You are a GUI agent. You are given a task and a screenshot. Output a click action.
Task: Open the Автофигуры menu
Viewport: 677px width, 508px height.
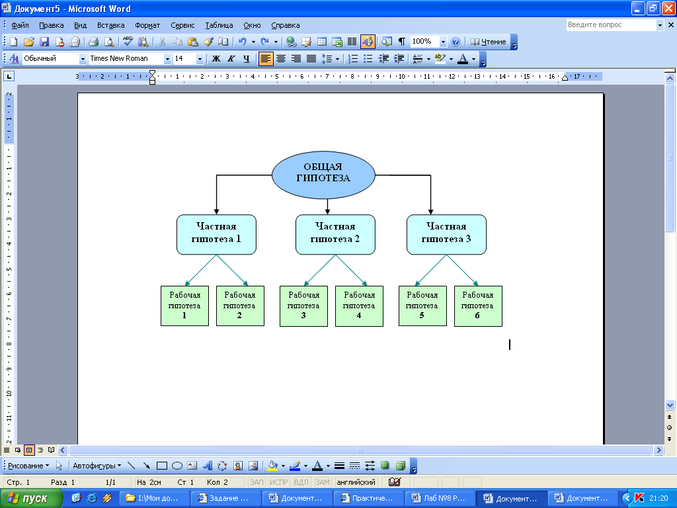coord(97,466)
